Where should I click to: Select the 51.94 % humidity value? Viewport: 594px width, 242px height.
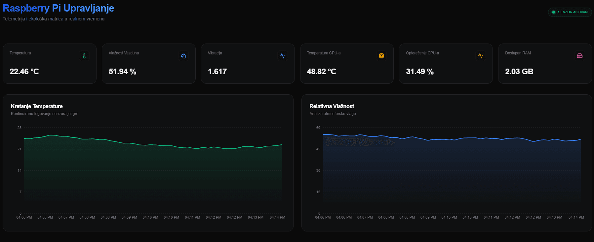122,72
